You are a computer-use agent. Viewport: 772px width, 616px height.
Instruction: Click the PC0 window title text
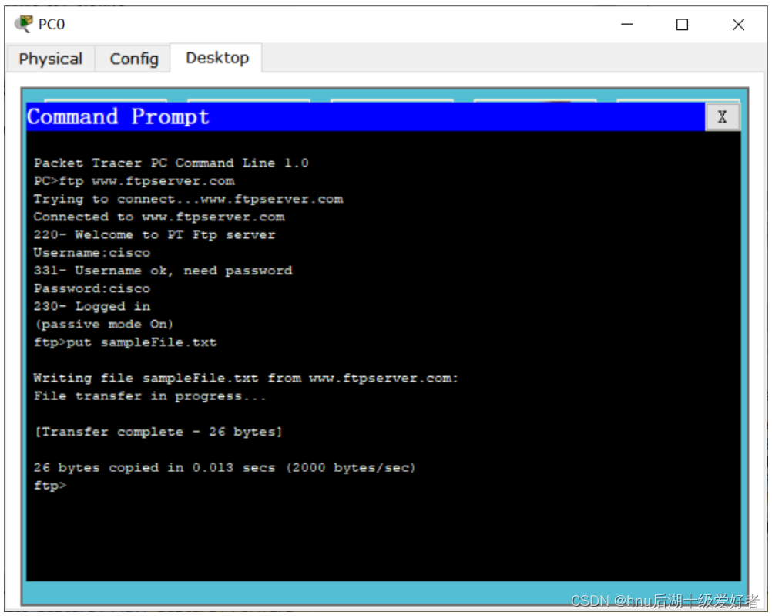[x=51, y=24]
